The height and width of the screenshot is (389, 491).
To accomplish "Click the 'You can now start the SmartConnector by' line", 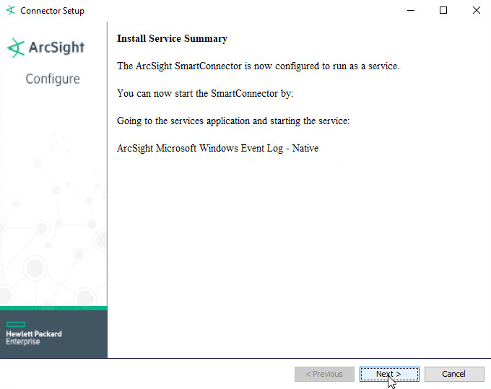I will point(205,93).
